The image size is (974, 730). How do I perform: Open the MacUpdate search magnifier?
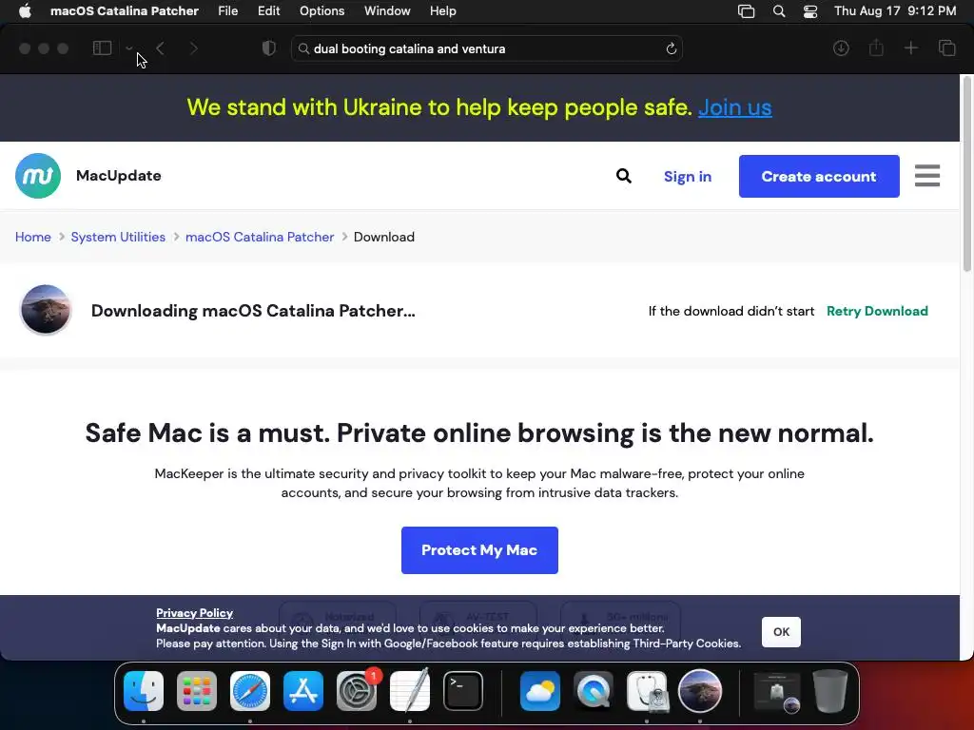(624, 176)
